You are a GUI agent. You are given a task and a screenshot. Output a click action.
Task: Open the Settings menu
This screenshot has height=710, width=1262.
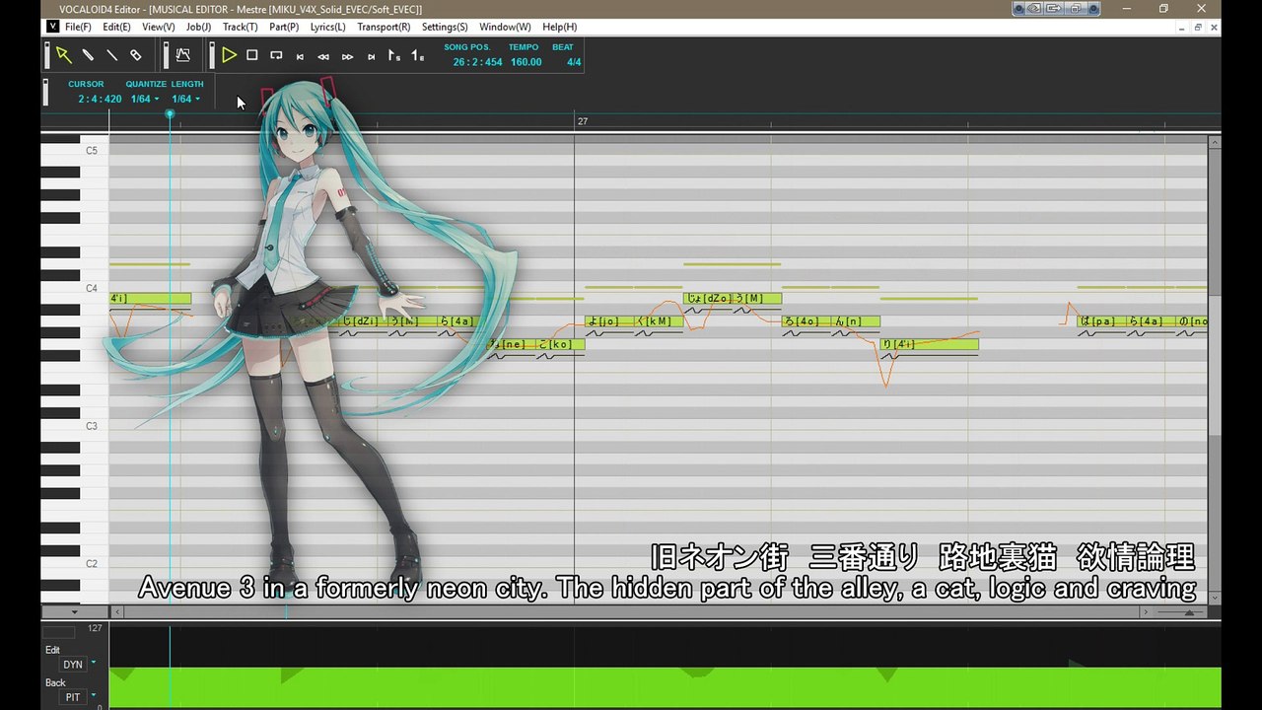coord(445,27)
